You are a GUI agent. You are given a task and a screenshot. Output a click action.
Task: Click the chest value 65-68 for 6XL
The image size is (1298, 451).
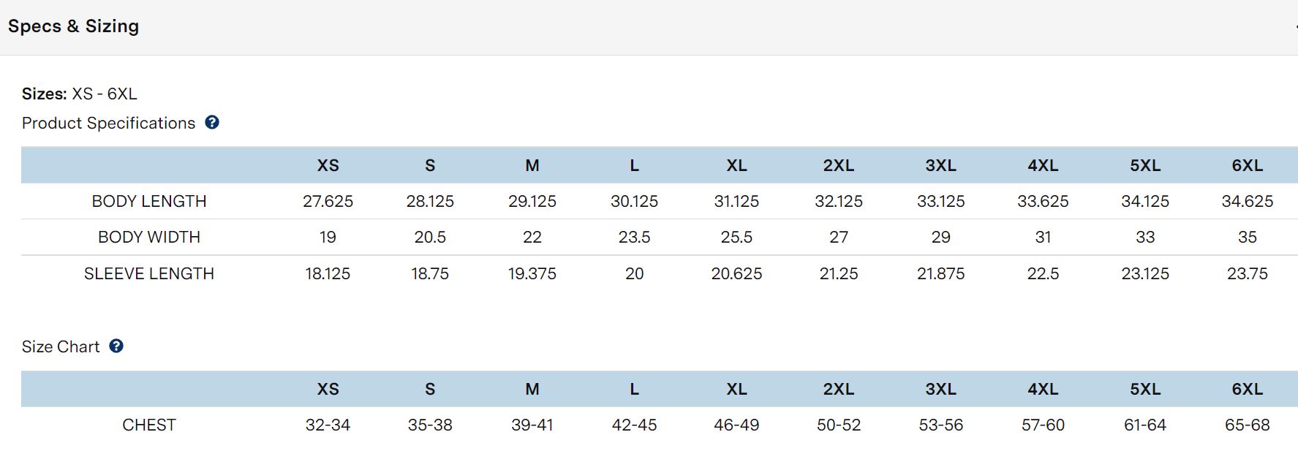(x=1247, y=425)
